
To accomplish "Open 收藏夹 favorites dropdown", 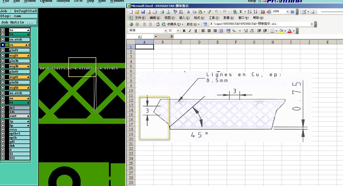I will 175,24.
